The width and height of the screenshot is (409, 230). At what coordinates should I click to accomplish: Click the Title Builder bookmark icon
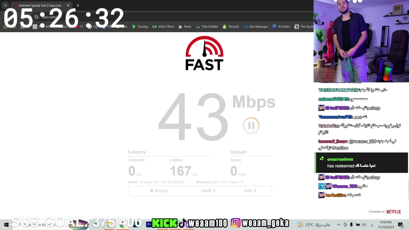point(198,27)
